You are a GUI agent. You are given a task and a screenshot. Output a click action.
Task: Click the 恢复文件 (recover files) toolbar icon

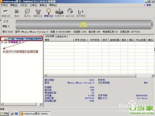(x=59, y=13)
